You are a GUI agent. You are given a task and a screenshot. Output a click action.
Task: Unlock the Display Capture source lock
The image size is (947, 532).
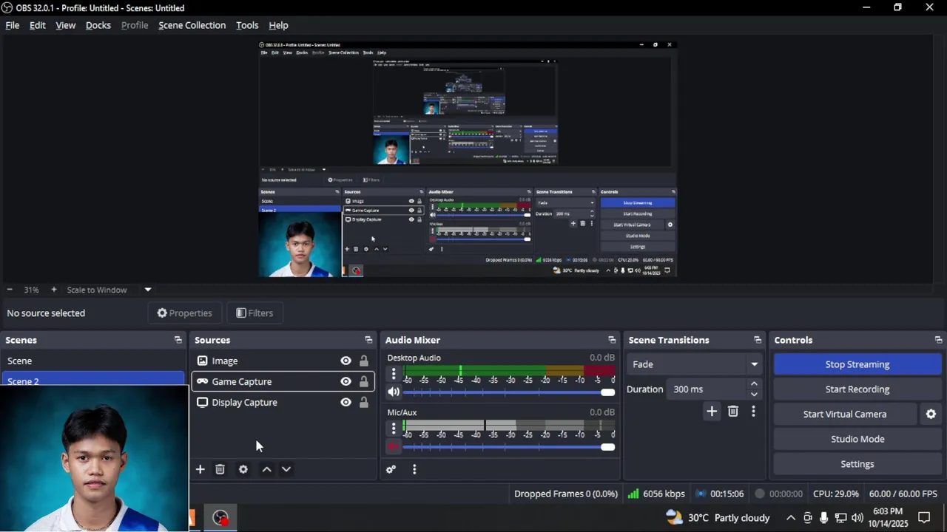tap(363, 403)
